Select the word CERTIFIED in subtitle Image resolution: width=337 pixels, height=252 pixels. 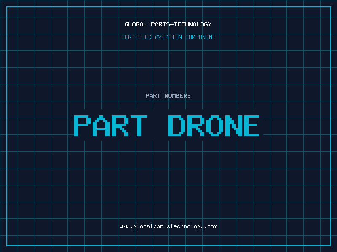pos(136,37)
